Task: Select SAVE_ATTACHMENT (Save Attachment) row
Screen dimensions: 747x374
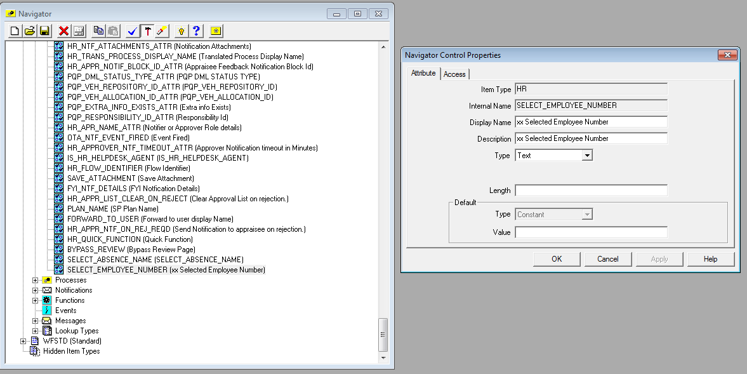Action: click(x=131, y=178)
